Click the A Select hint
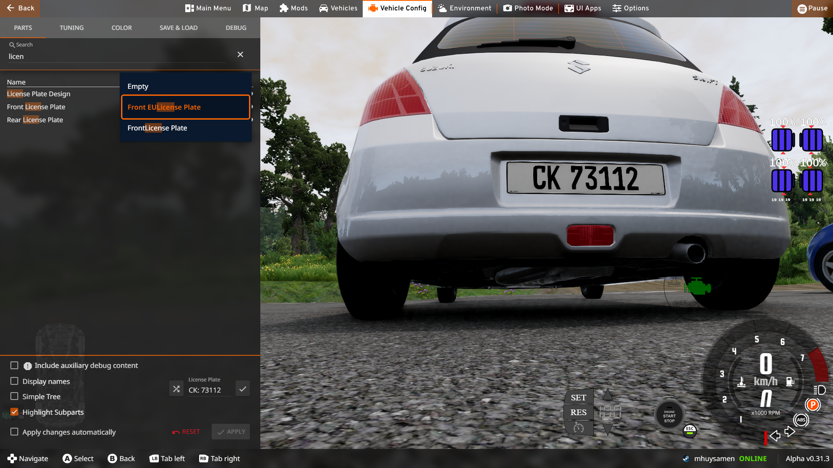833x468 pixels. pos(78,458)
